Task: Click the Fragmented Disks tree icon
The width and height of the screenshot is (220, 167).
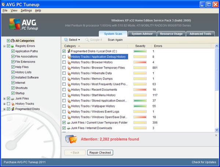Action: 13,109
